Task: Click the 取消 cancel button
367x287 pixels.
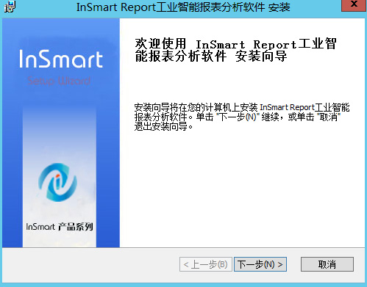Action: [327, 264]
